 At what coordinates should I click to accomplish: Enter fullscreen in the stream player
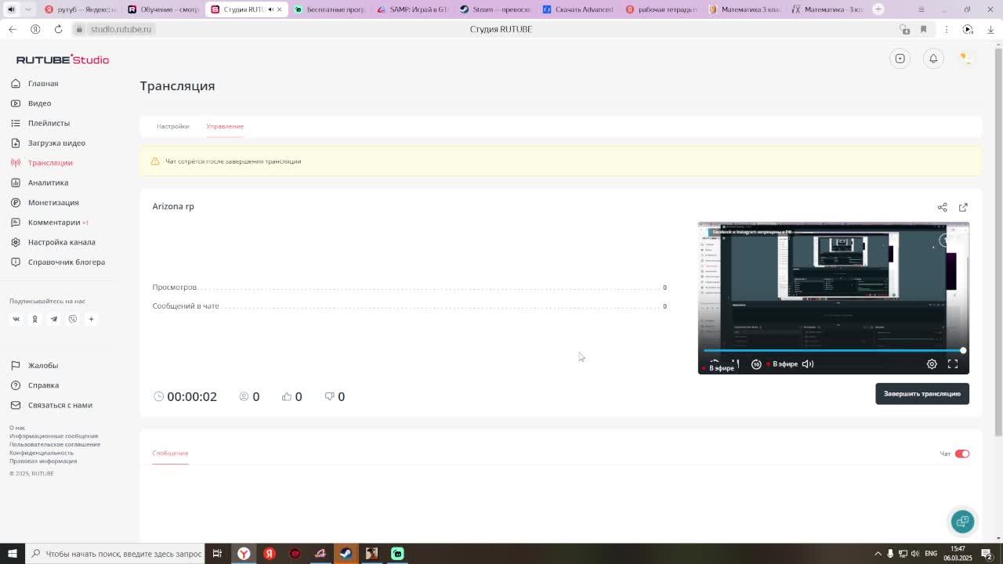click(953, 364)
